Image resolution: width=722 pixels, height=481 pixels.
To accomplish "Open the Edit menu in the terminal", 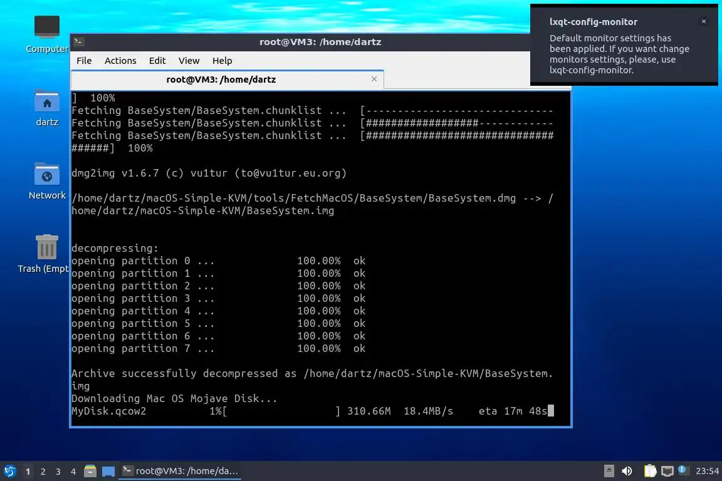I will pos(157,61).
